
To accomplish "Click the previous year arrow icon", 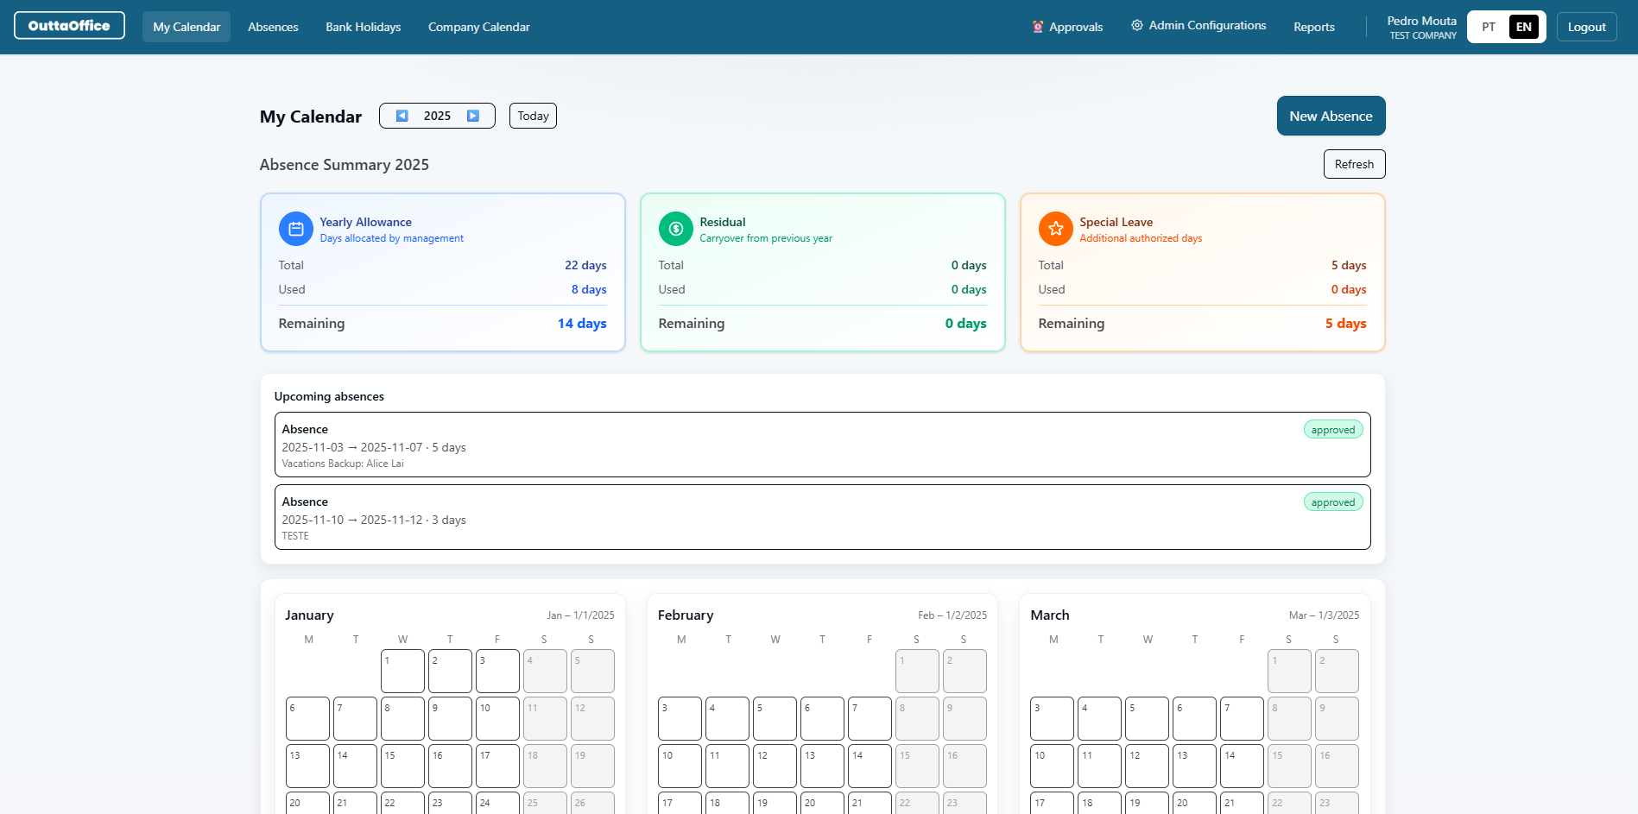I will pos(401,115).
